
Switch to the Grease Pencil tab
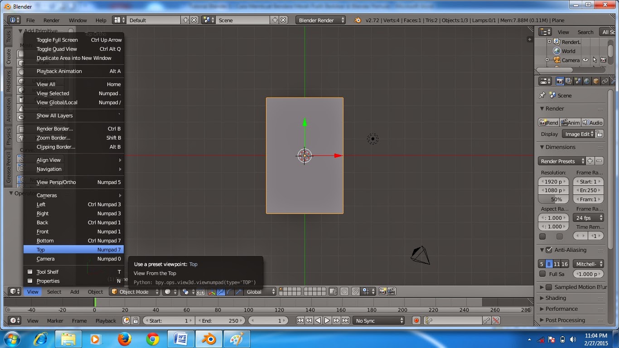pos(9,168)
